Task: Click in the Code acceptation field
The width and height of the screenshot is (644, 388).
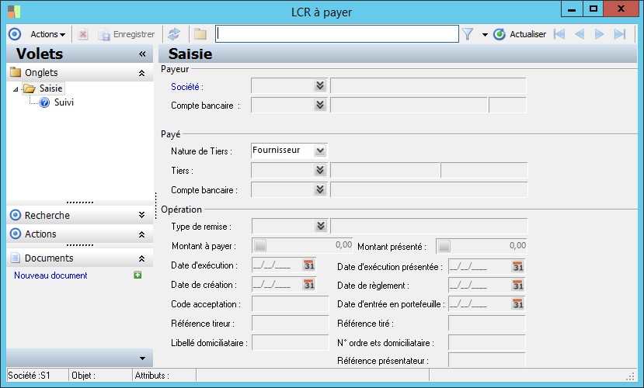Action: click(x=290, y=304)
